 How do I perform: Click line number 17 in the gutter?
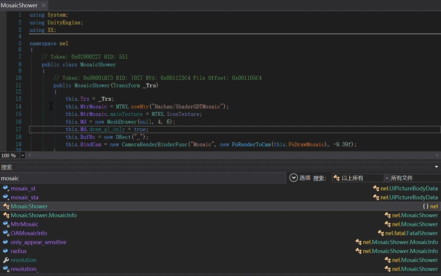coord(18,129)
